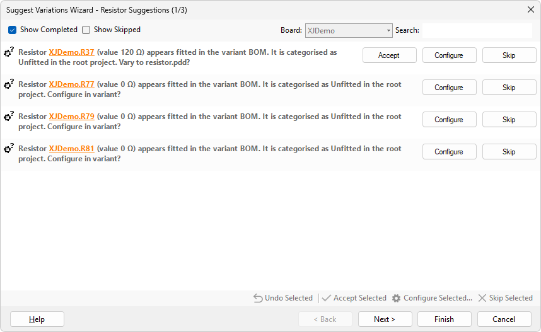Open the XJDemo.R77 link
The height and width of the screenshot is (332, 541).
point(71,84)
